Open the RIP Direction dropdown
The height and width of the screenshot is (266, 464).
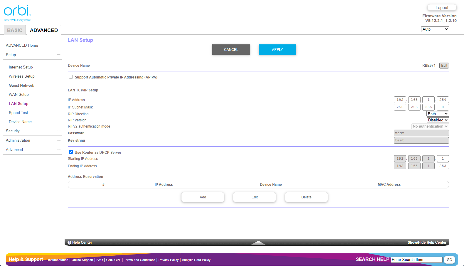[437, 114]
